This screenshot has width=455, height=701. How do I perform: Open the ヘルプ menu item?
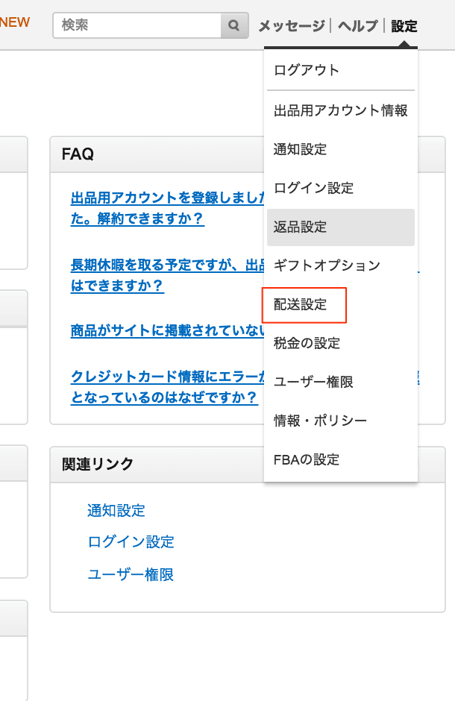(x=358, y=26)
